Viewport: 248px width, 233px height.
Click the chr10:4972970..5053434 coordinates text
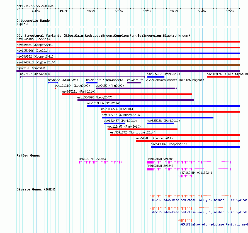35,6
